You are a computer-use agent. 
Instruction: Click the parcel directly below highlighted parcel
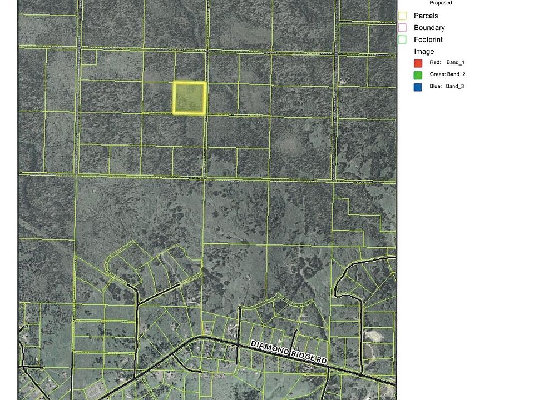[x=172, y=129]
